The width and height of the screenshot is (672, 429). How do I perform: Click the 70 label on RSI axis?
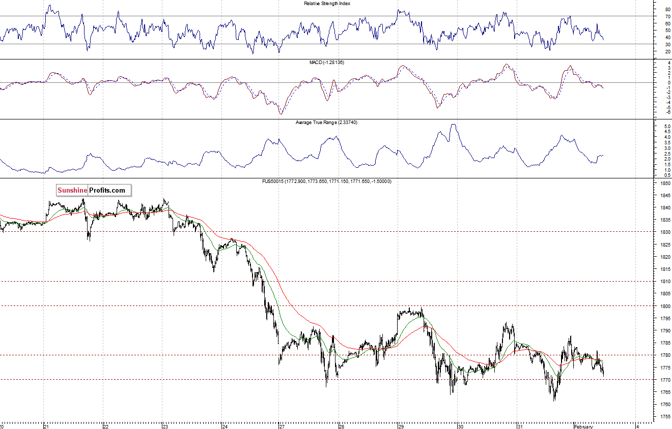[667, 16]
